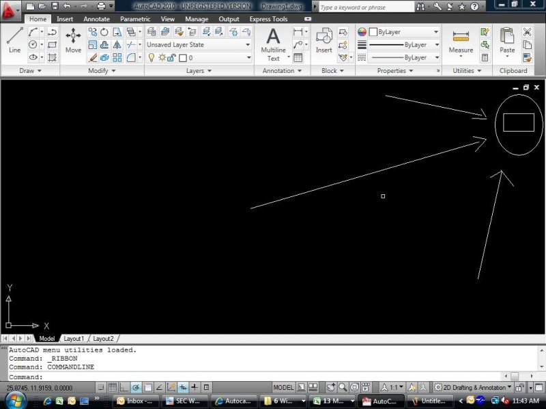Click the red AutoCAD application menu button
Screen dimensions: 546x409
point(10,10)
